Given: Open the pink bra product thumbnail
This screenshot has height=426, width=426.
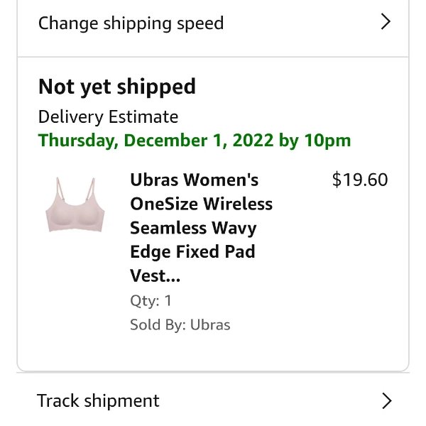Looking at the screenshot, I should 75,204.
